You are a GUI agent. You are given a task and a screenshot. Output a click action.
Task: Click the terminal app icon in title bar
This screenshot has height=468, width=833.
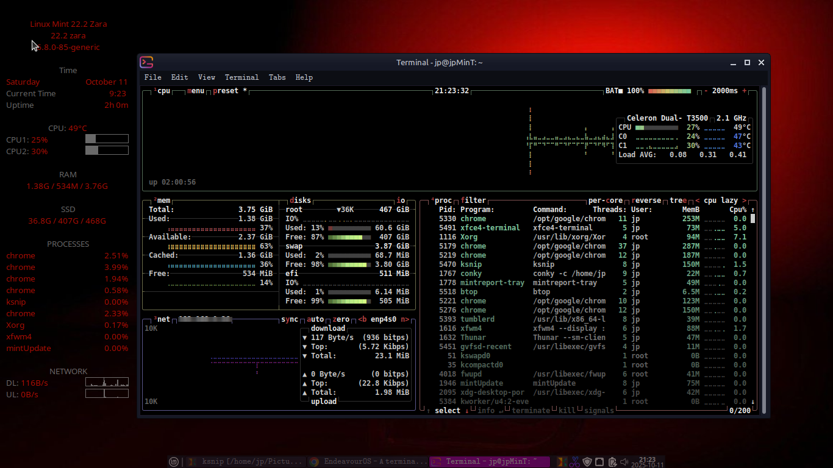[146, 62]
